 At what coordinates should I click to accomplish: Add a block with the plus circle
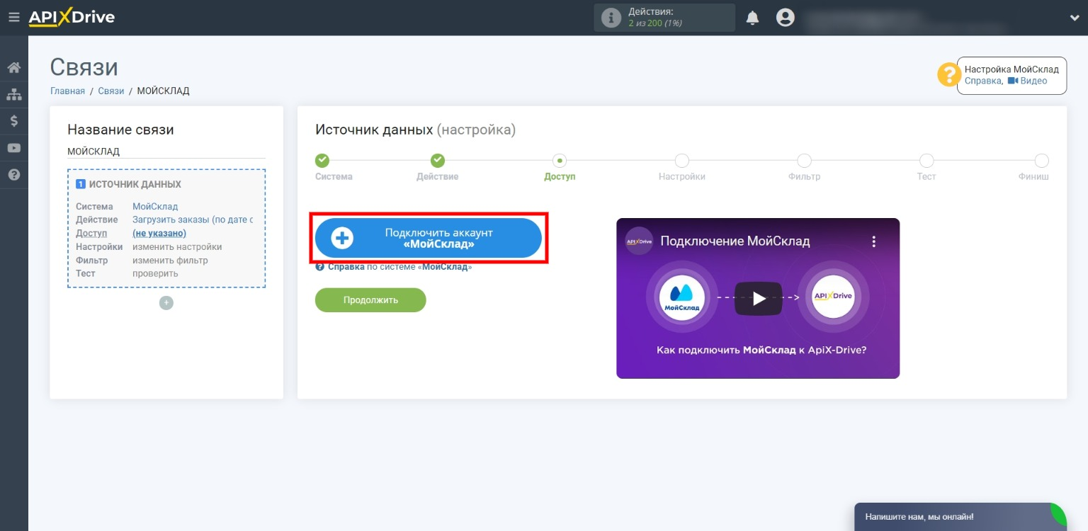pos(166,303)
